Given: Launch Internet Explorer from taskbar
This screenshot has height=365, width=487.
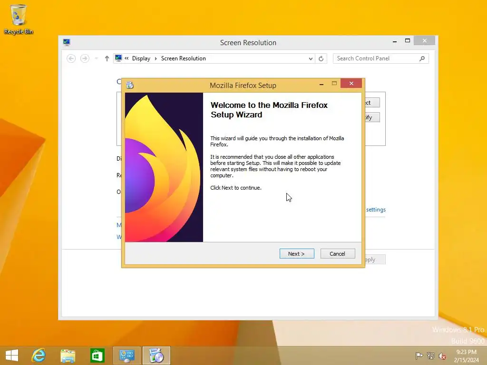Looking at the screenshot, I should [39, 355].
